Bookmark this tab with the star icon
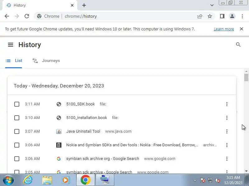This screenshot has width=249, height=186. (x=210, y=16)
